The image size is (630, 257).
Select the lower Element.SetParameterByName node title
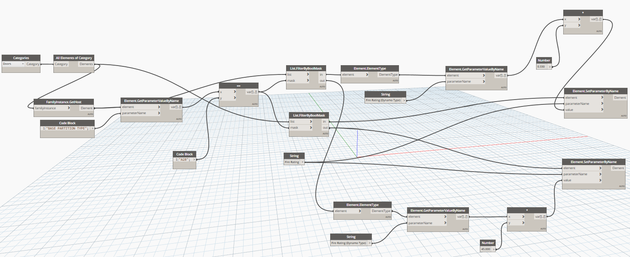click(x=594, y=162)
